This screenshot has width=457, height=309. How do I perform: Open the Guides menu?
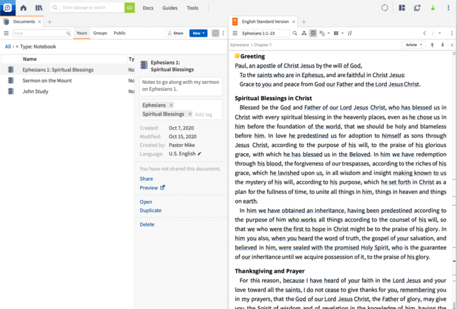(170, 8)
